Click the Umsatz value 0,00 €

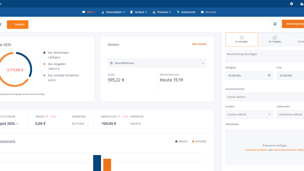click(x=40, y=123)
